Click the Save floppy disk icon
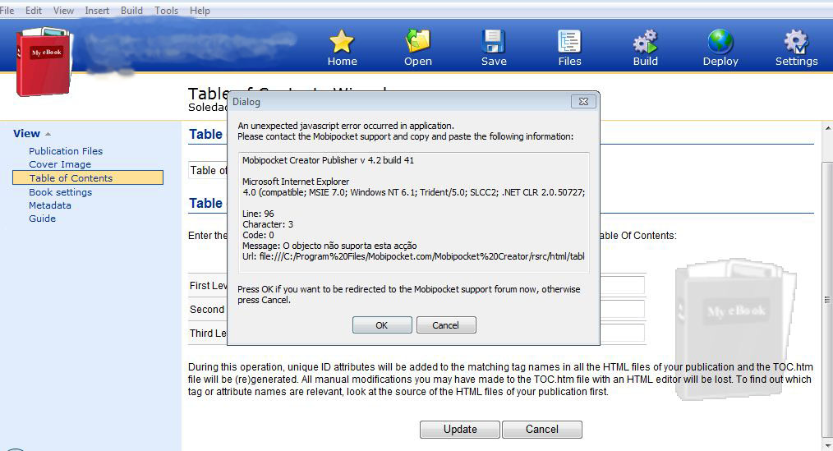The image size is (833, 451). point(494,41)
